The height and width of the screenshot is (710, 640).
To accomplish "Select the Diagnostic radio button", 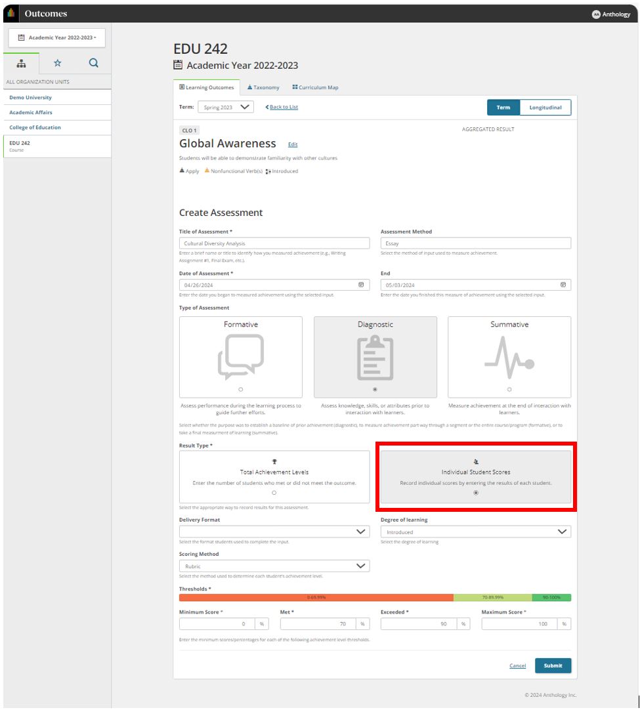I will tap(375, 389).
